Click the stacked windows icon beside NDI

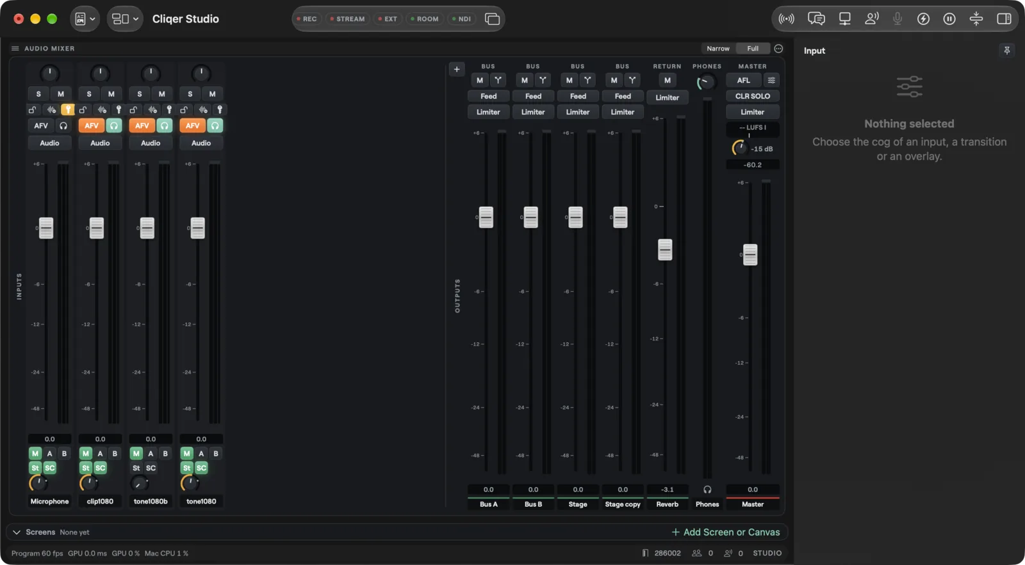click(492, 19)
